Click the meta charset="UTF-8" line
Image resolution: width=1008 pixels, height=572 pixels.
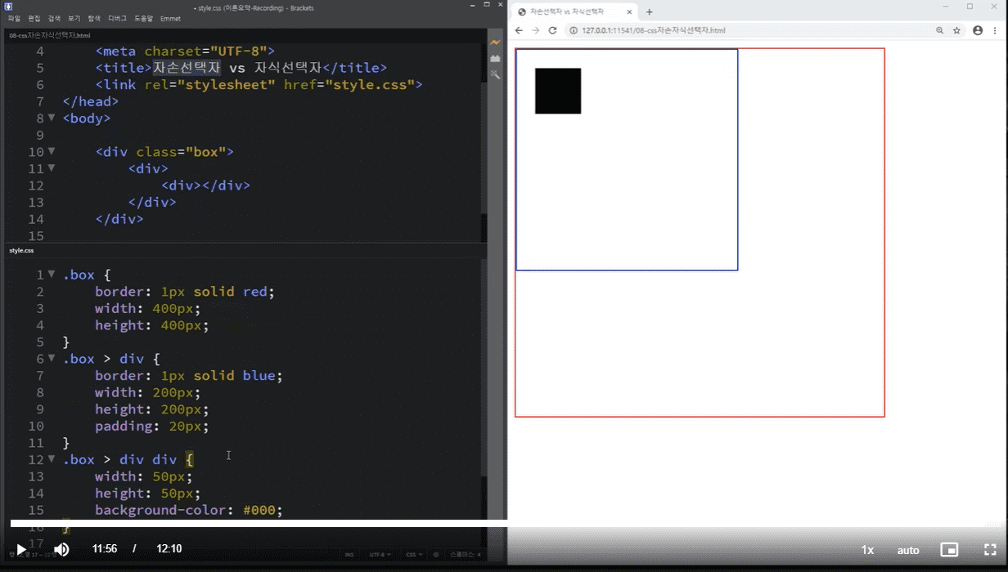click(185, 51)
